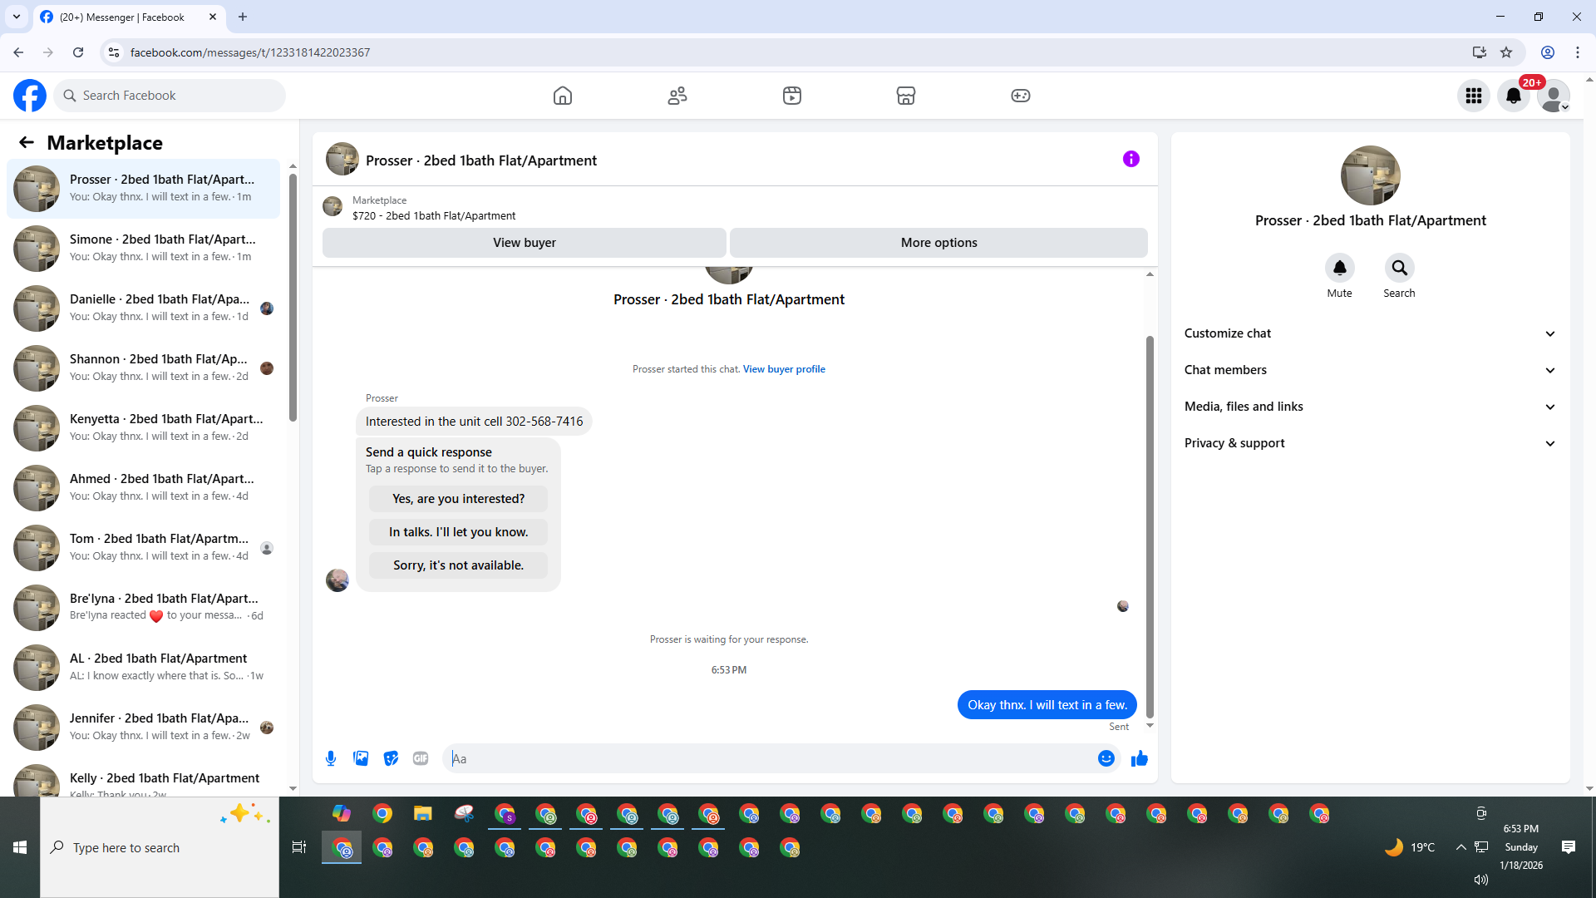Click the Aa message input field
Viewport: 1596px width, 898px height.
coord(773,758)
